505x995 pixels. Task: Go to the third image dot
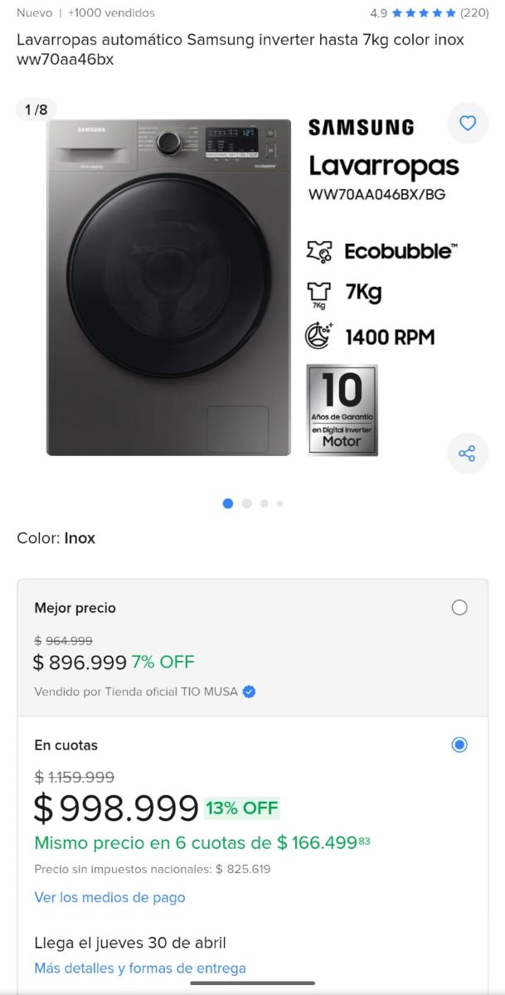point(264,503)
